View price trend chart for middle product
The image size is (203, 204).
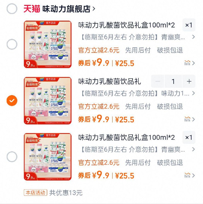tap(188, 118)
